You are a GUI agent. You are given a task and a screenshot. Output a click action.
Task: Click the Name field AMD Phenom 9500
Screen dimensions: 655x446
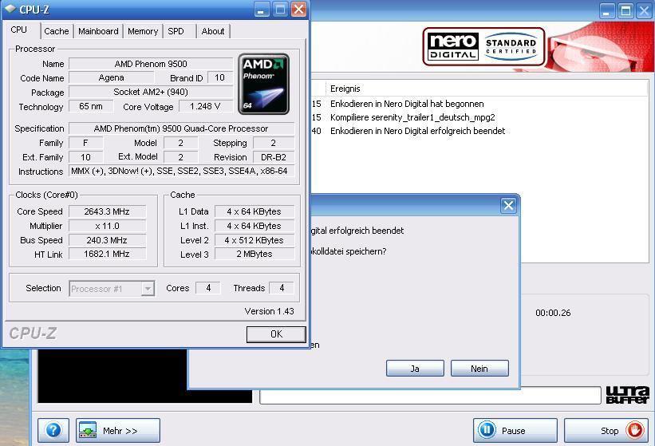point(150,64)
